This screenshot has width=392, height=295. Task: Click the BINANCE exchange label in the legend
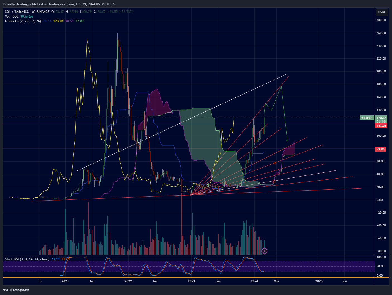(x=43, y=12)
